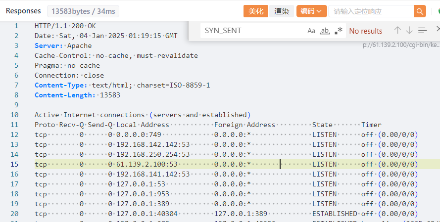Click the Date header line
This screenshot has width=440, height=222.
pos(106,36)
